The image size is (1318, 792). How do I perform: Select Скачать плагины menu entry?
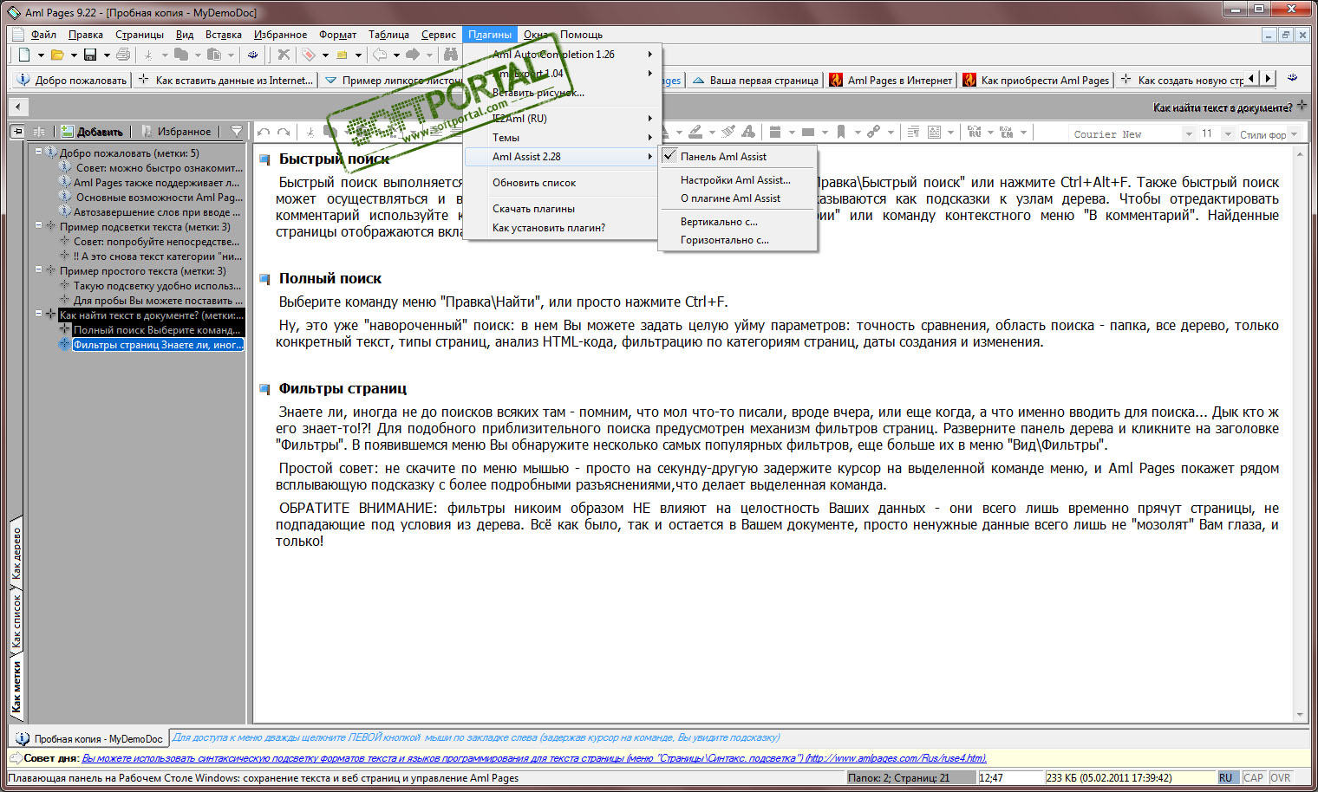[x=564, y=209]
